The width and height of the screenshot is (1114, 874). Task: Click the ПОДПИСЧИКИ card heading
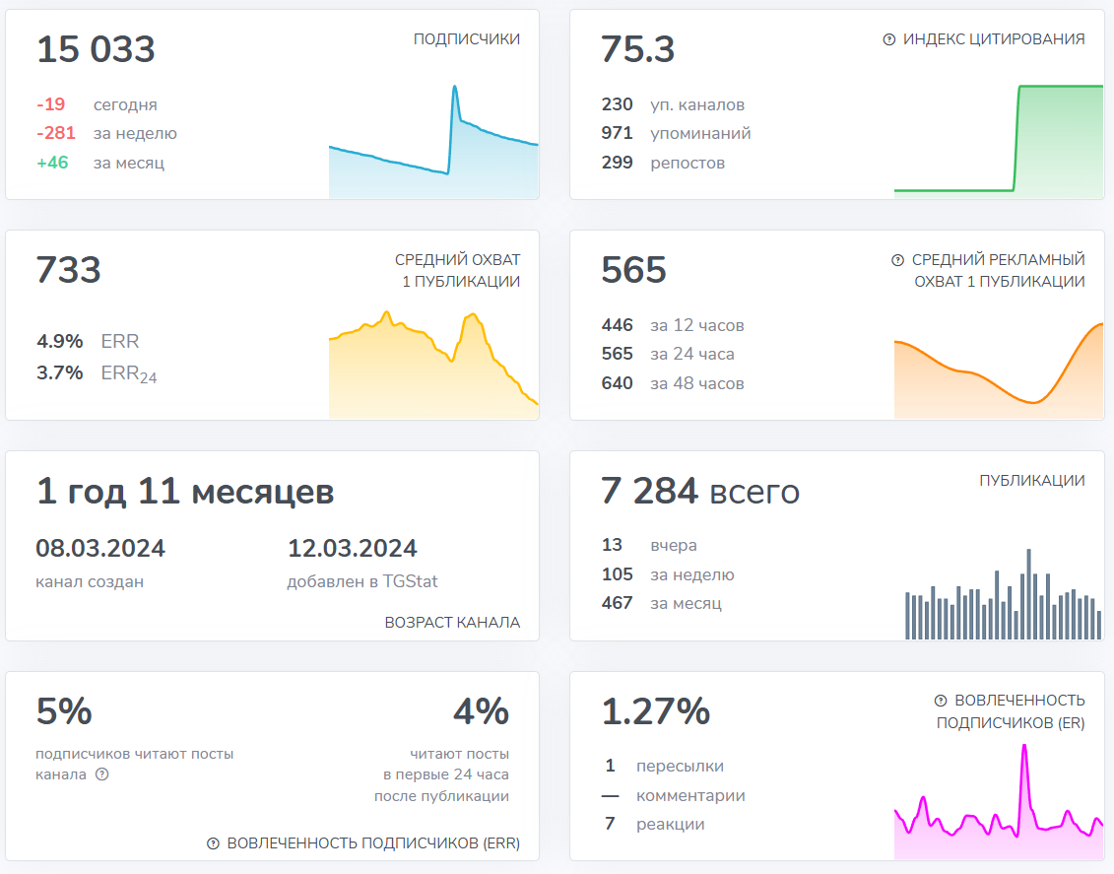467,39
